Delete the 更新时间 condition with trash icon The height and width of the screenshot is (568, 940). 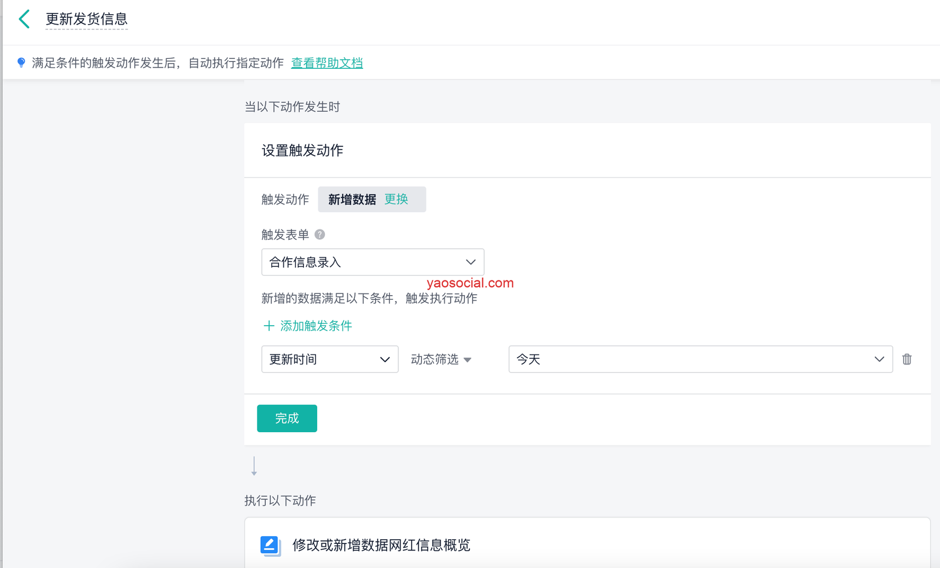pos(907,359)
